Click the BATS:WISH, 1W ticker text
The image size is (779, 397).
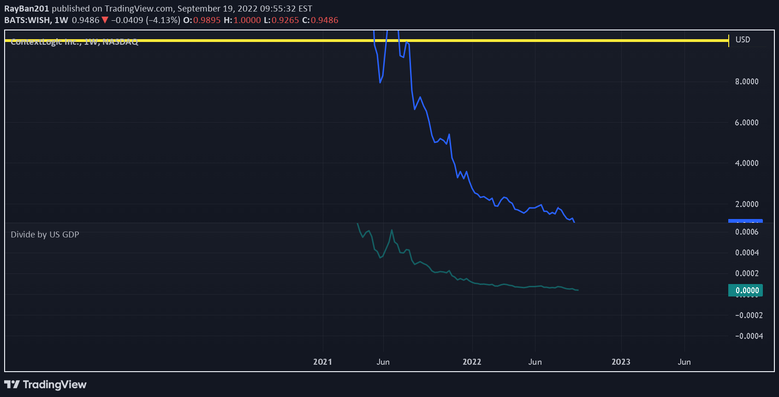[x=36, y=20]
